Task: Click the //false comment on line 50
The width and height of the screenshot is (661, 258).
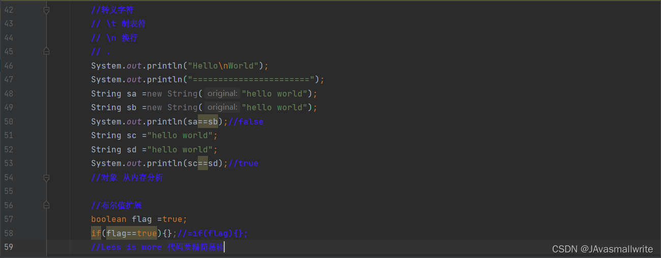Action: [246, 121]
